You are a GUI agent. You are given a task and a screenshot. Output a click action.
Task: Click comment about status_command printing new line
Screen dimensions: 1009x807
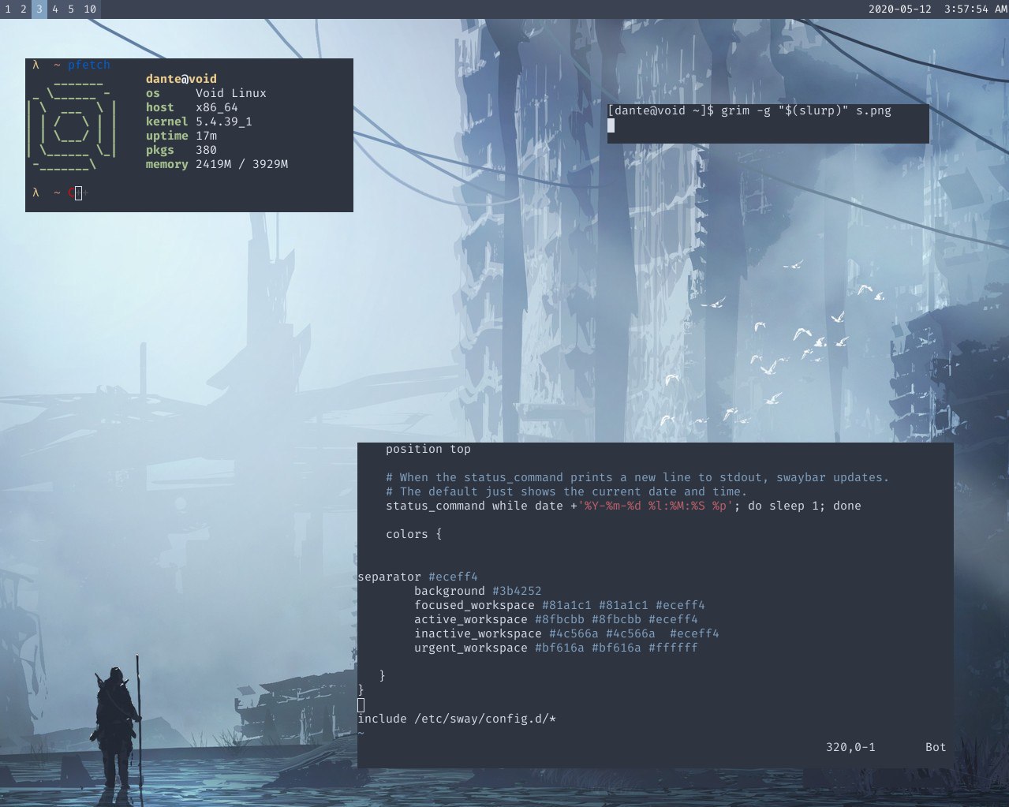(637, 477)
